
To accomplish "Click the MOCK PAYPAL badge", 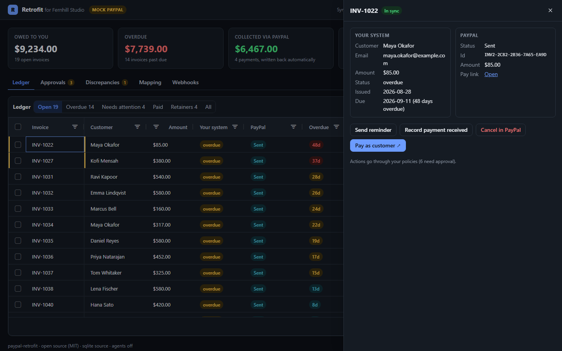I will point(108,10).
